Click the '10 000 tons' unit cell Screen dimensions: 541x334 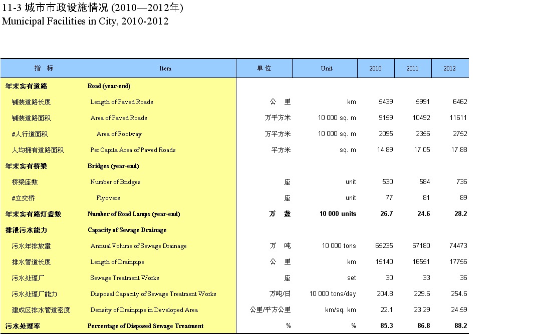tap(339, 245)
